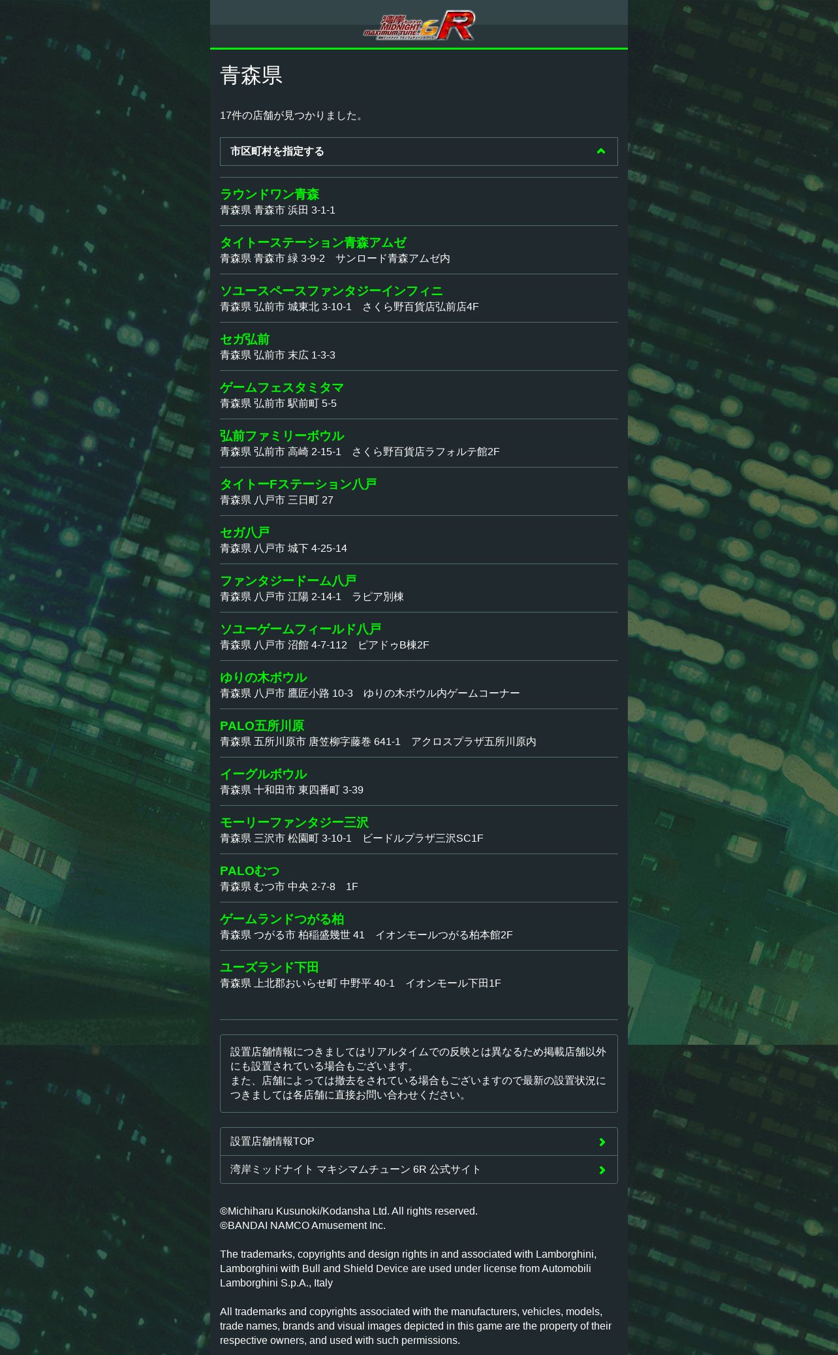
Task: Open the ソユーゲームフィールド八戸 store link
Action: (301, 629)
